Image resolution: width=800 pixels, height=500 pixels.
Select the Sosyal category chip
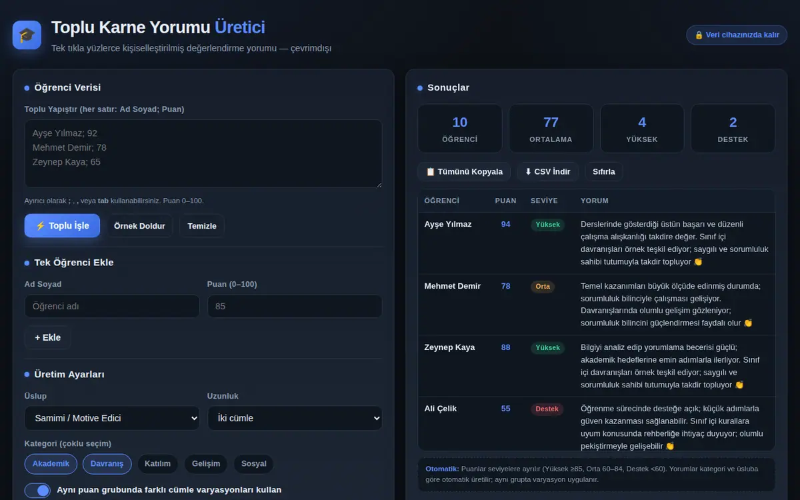(254, 463)
